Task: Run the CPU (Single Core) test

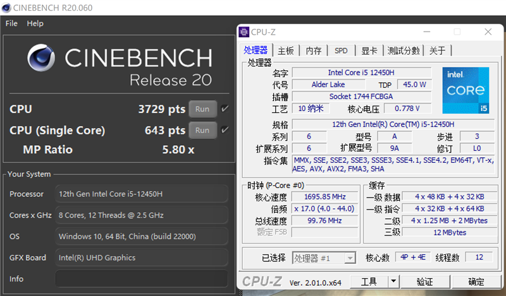Action: [202, 130]
